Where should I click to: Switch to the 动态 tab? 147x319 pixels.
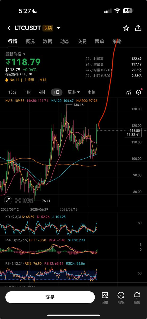click(65, 41)
